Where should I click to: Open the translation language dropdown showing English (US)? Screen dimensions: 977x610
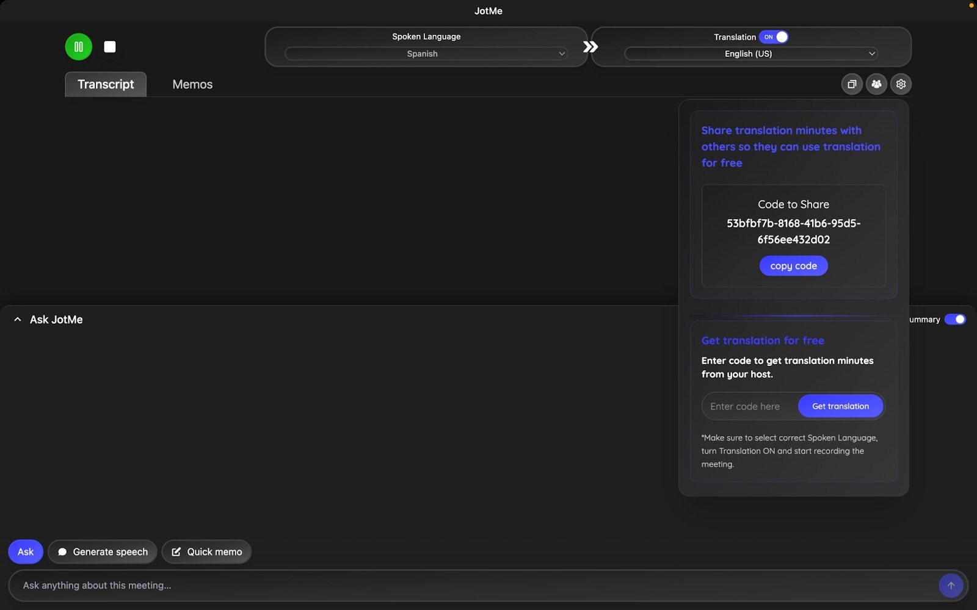coord(751,54)
